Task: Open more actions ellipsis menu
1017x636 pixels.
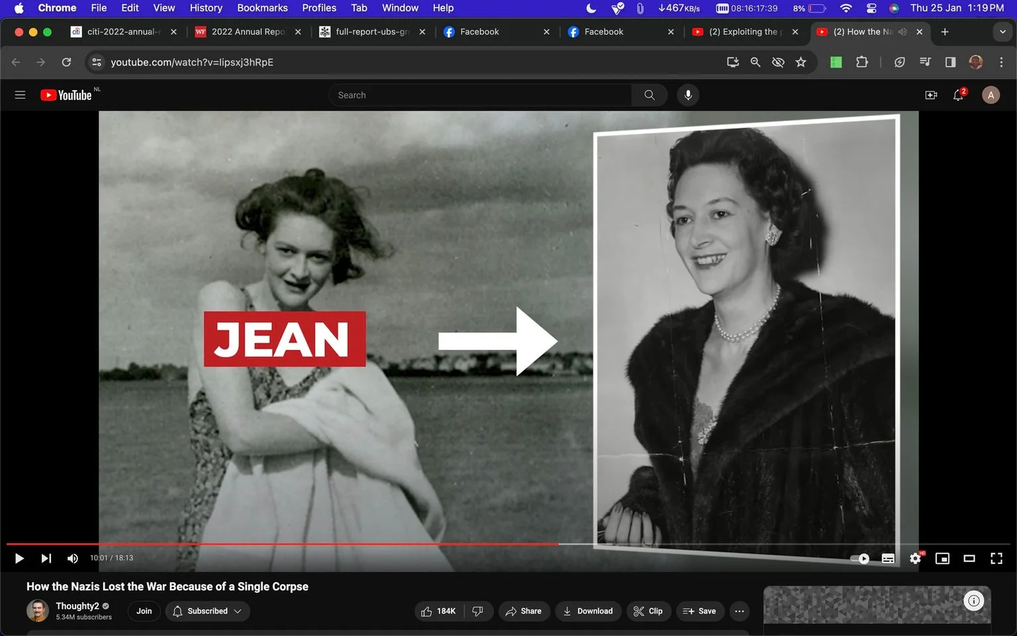Action: (x=740, y=611)
